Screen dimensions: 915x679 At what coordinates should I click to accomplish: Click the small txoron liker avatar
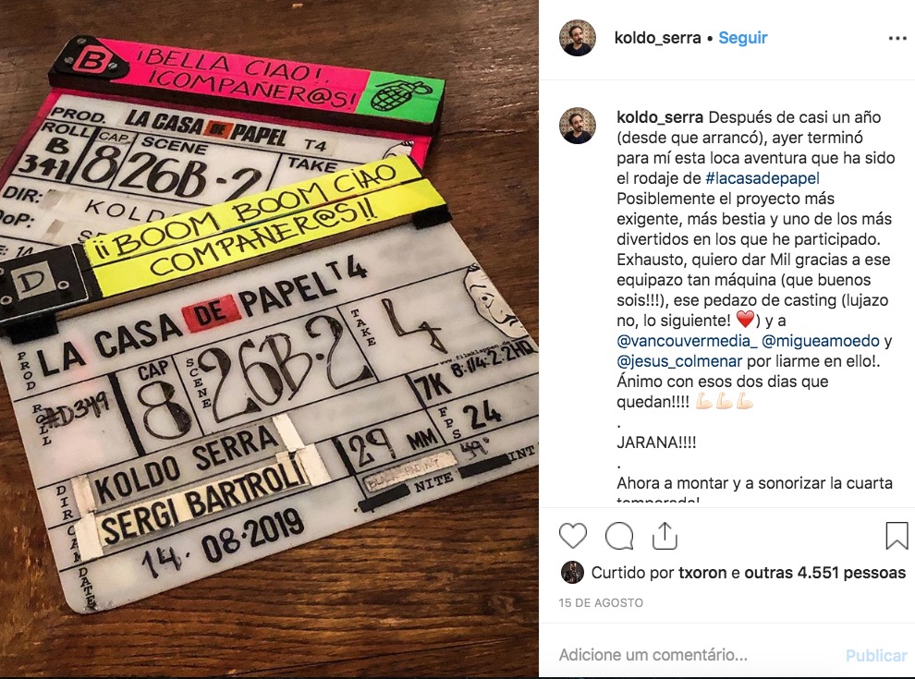[572, 573]
